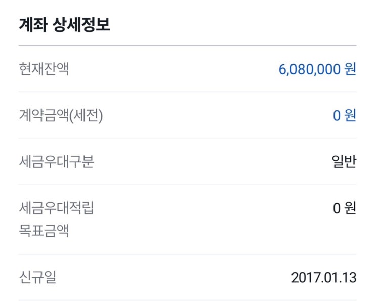Select the 계약금액(세전) label
The width and height of the screenshot is (376, 301).
click(x=61, y=116)
